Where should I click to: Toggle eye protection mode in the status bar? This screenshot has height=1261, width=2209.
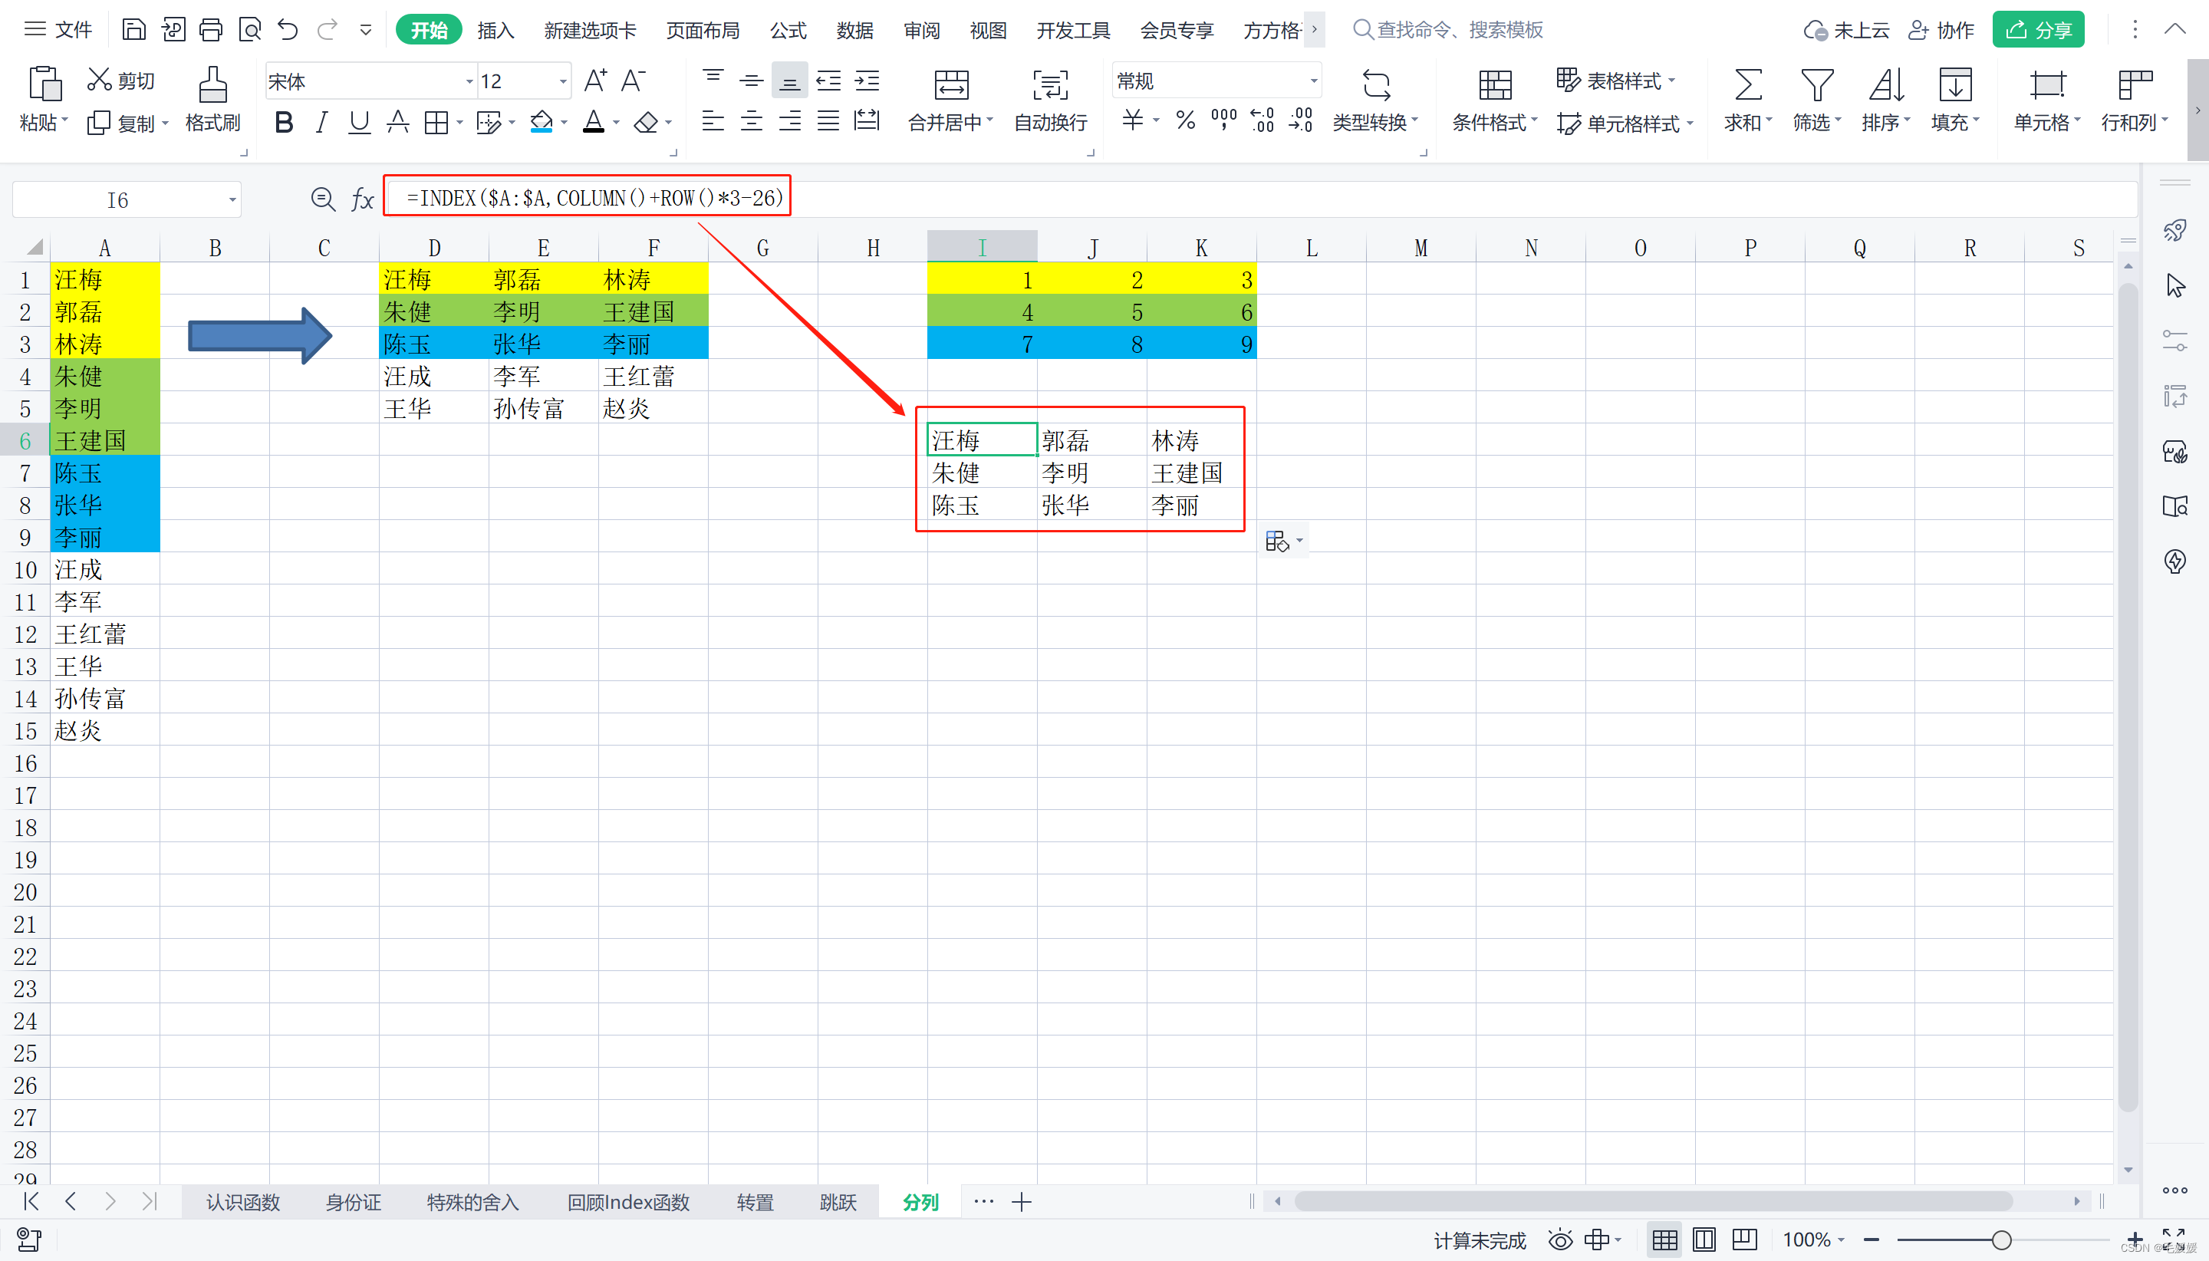coord(1560,1240)
